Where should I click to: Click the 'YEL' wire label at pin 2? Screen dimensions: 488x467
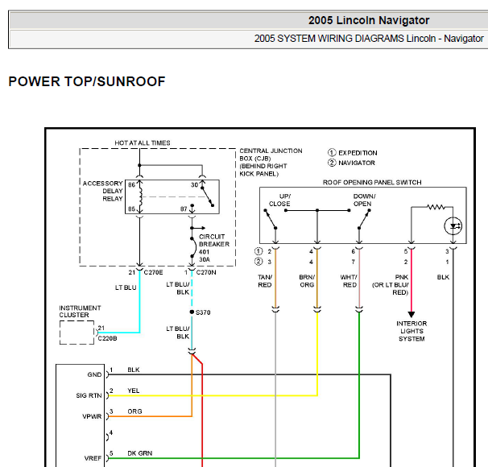(134, 391)
